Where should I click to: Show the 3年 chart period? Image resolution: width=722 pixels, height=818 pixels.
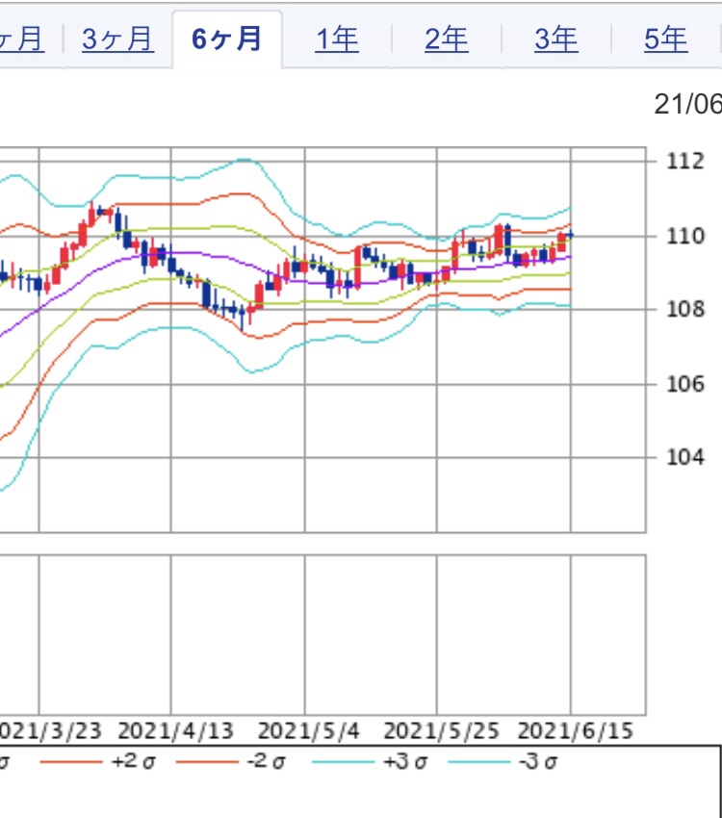(x=556, y=39)
